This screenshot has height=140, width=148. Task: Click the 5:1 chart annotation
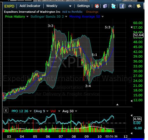(94, 55)
